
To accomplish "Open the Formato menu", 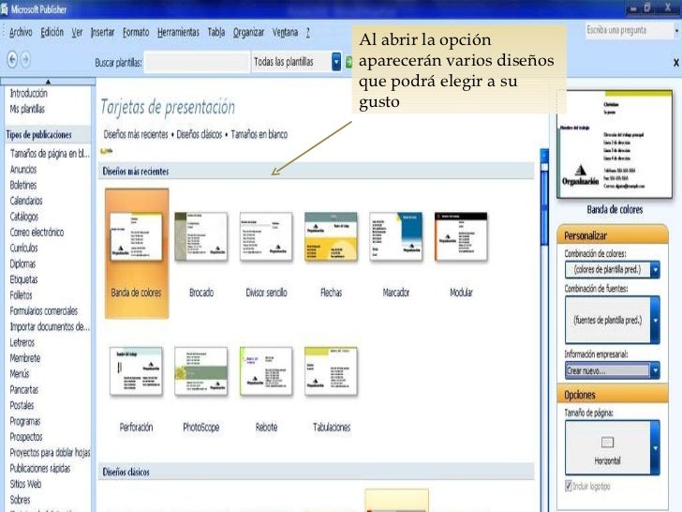I will point(136,32).
